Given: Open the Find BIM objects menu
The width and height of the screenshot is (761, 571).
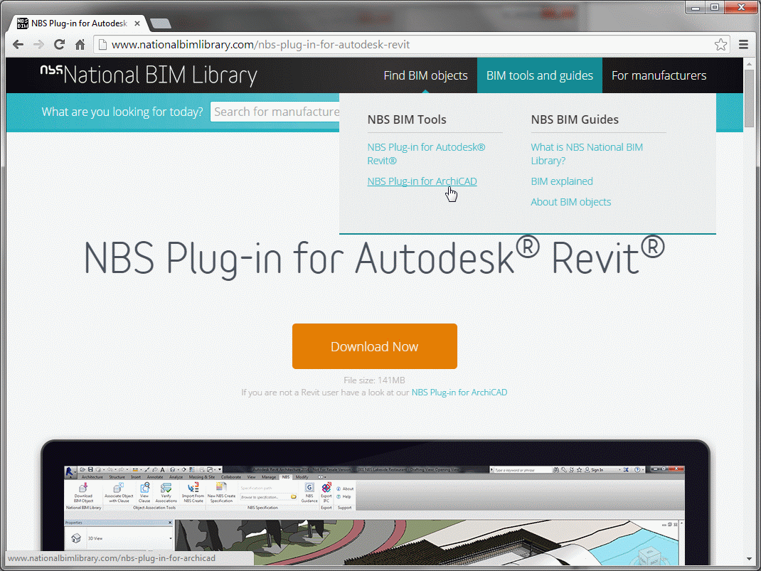Looking at the screenshot, I should [425, 75].
